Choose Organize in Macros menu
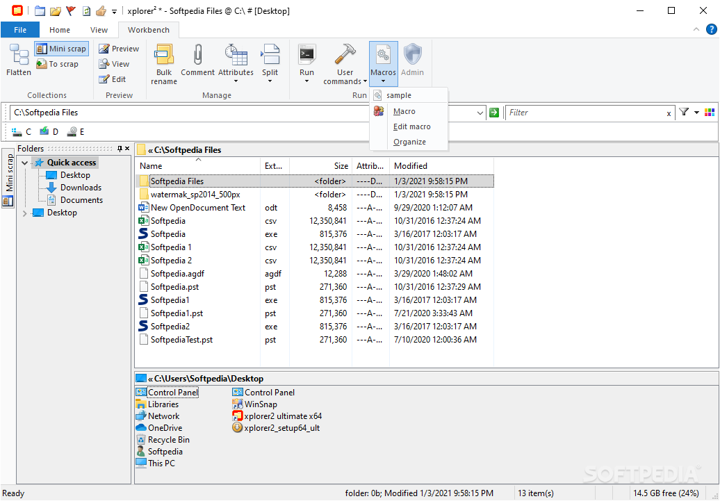Image resolution: width=720 pixels, height=501 pixels. pyautogui.click(x=409, y=142)
